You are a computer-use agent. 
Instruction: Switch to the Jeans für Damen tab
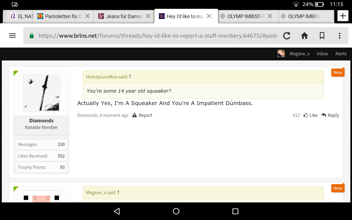pyautogui.click(x=124, y=16)
